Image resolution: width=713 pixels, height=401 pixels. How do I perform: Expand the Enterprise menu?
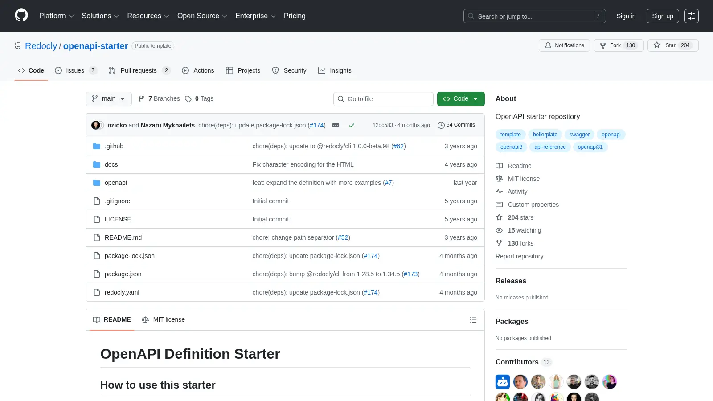click(255, 16)
